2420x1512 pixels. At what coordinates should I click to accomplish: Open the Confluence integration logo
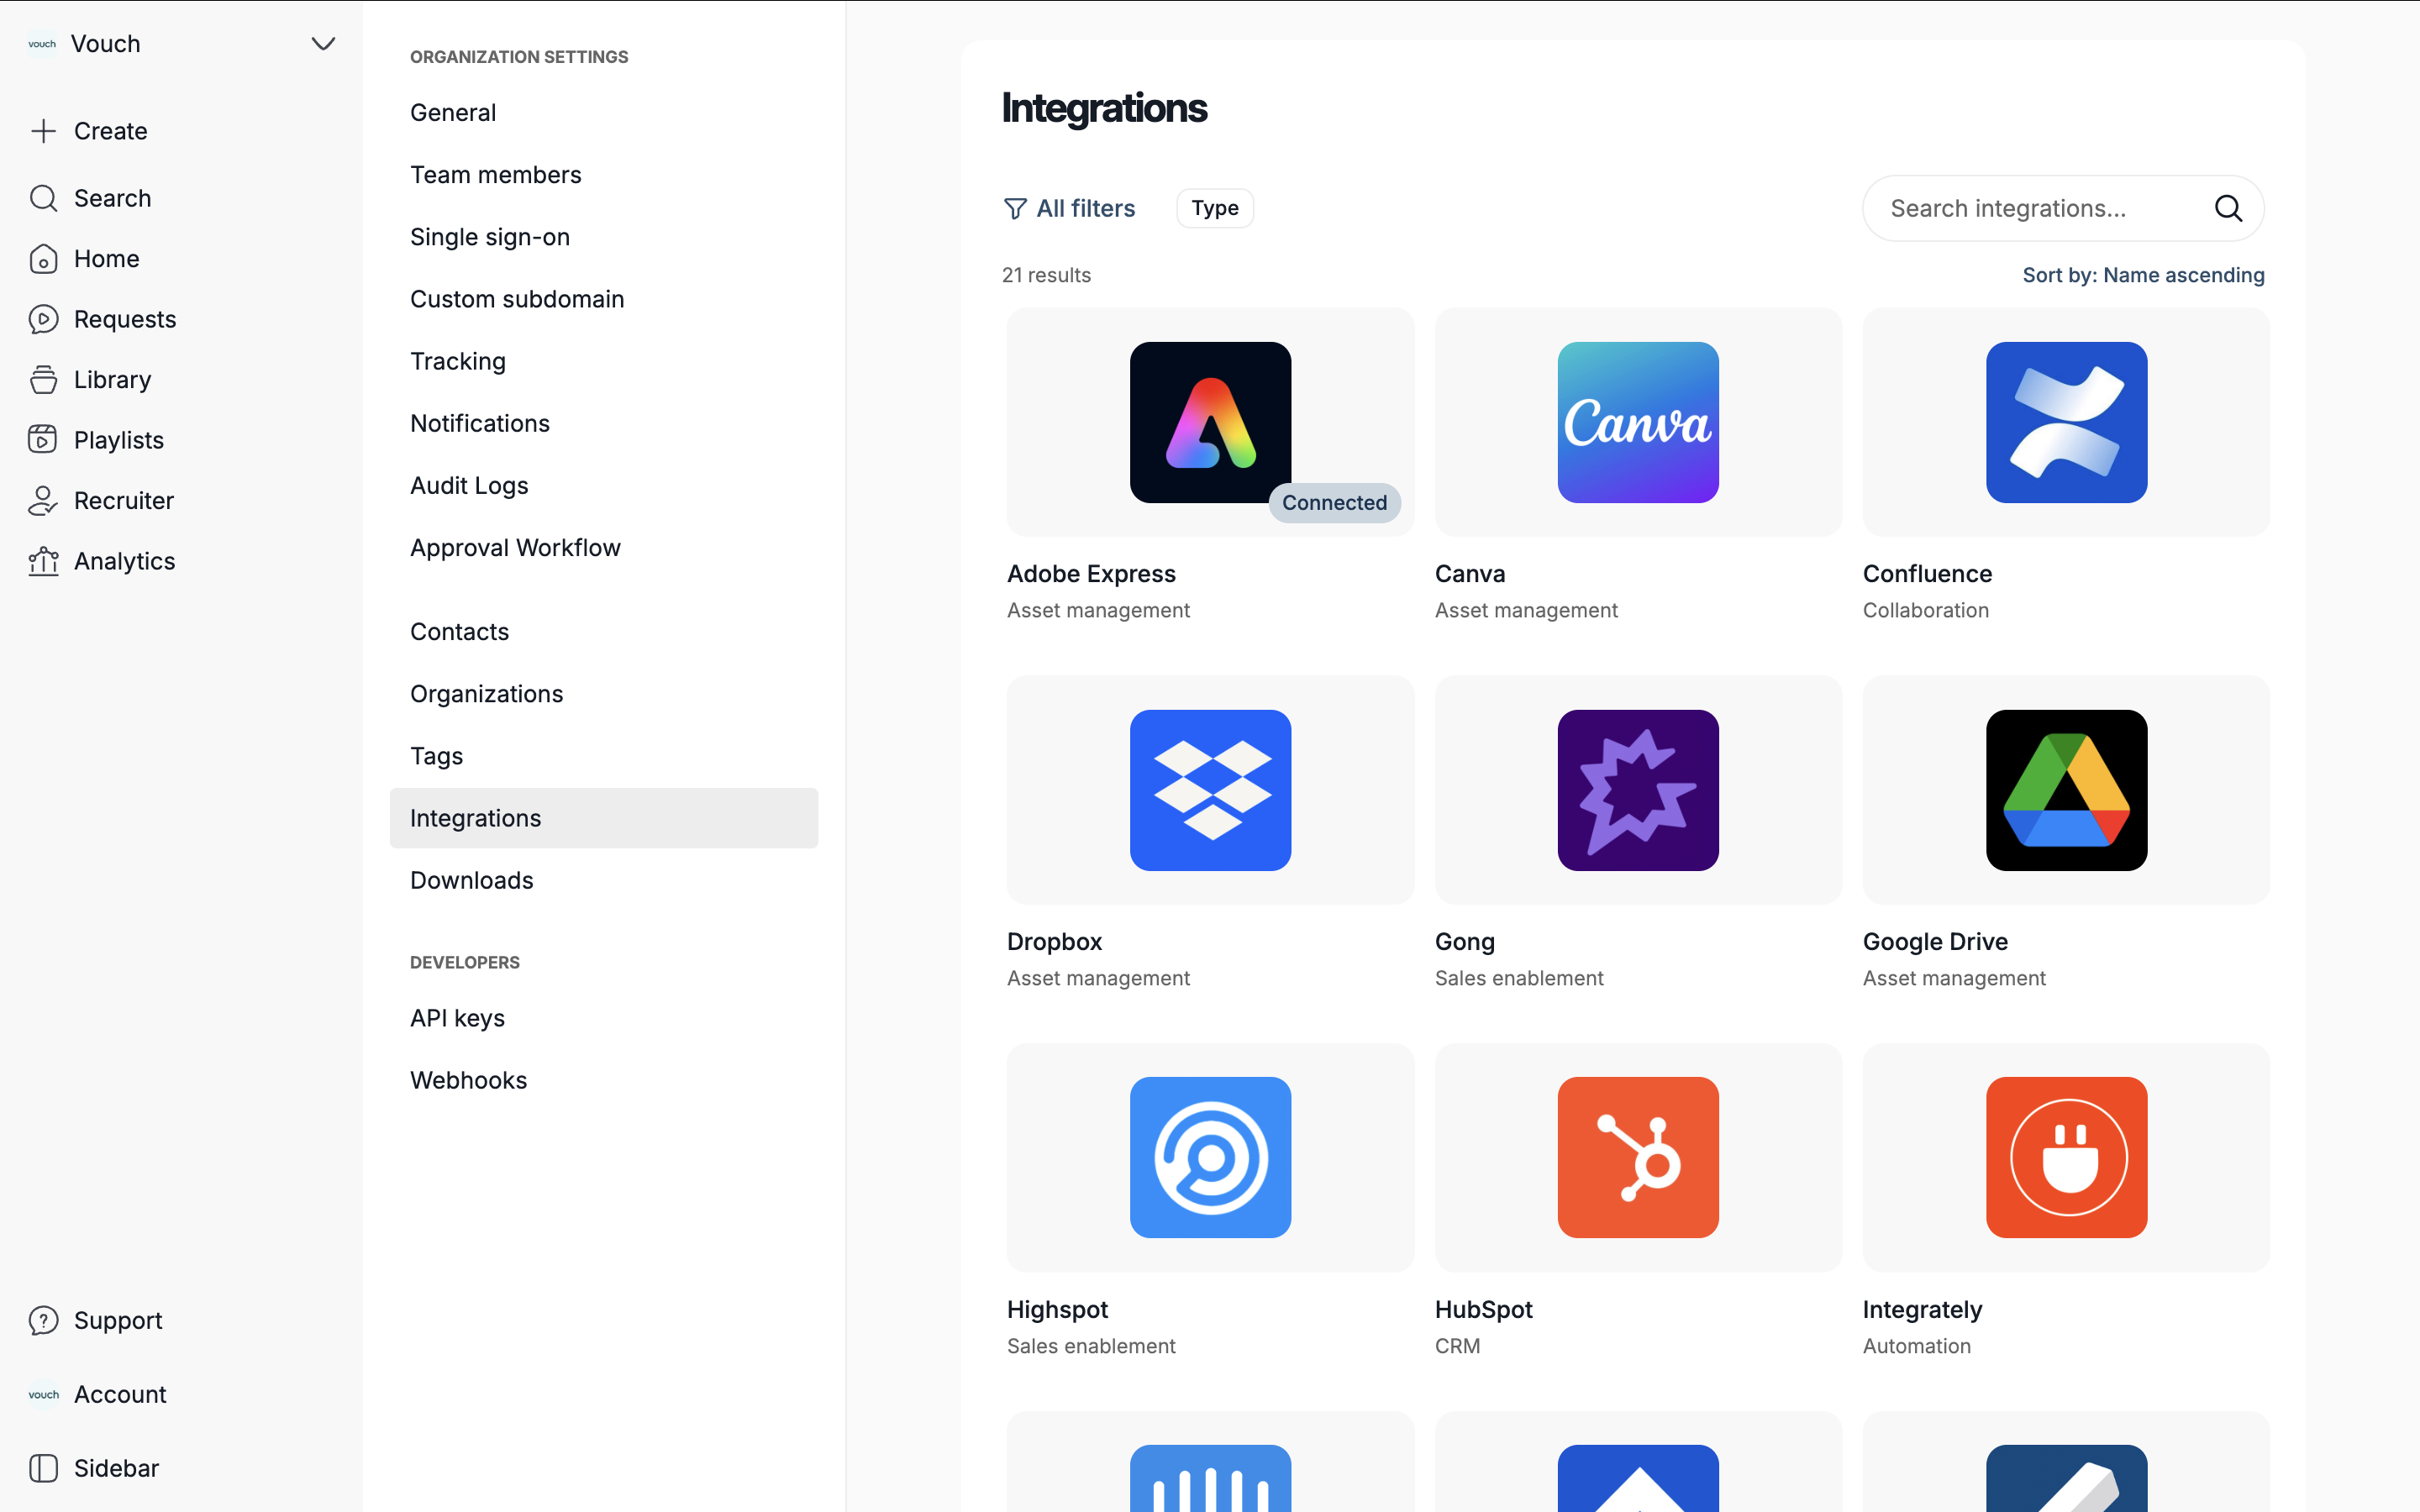point(2066,422)
